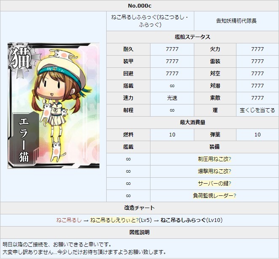
Task: Open the 爆撃用ねこ改 equipment link
Action: point(215,171)
